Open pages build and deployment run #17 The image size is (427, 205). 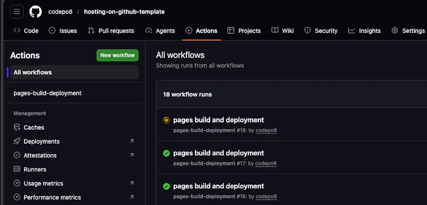[x=218, y=153]
